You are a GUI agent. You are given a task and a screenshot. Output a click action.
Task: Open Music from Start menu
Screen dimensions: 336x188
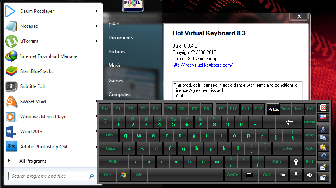115,65
